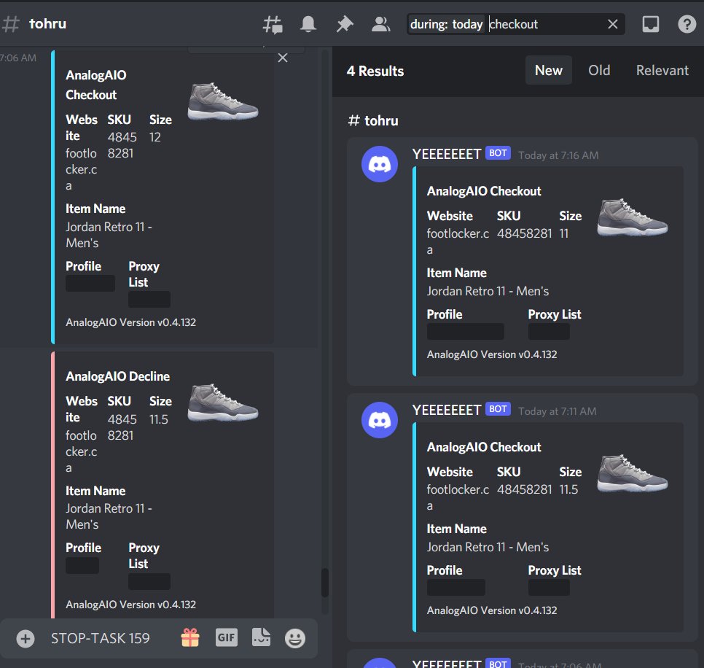
Task: Open sneaker thumbnail in size 11.5 search result
Action: pyautogui.click(x=632, y=473)
